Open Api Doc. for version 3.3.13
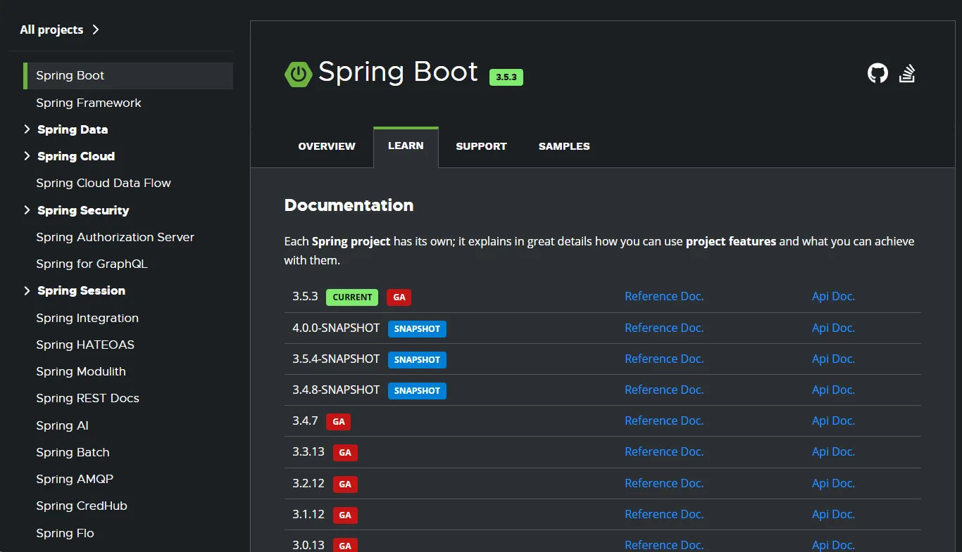962x552 pixels. pyautogui.click(x=833, y=451)
